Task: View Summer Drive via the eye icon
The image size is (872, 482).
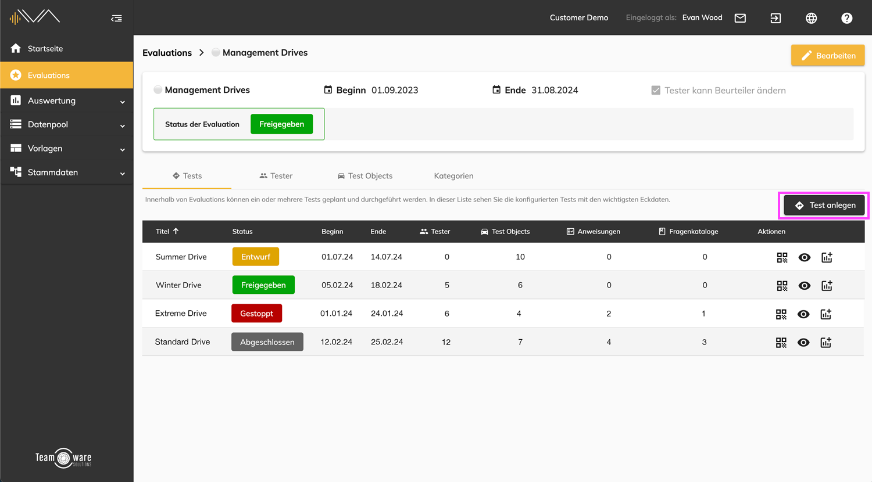Action: pos(805,257)
